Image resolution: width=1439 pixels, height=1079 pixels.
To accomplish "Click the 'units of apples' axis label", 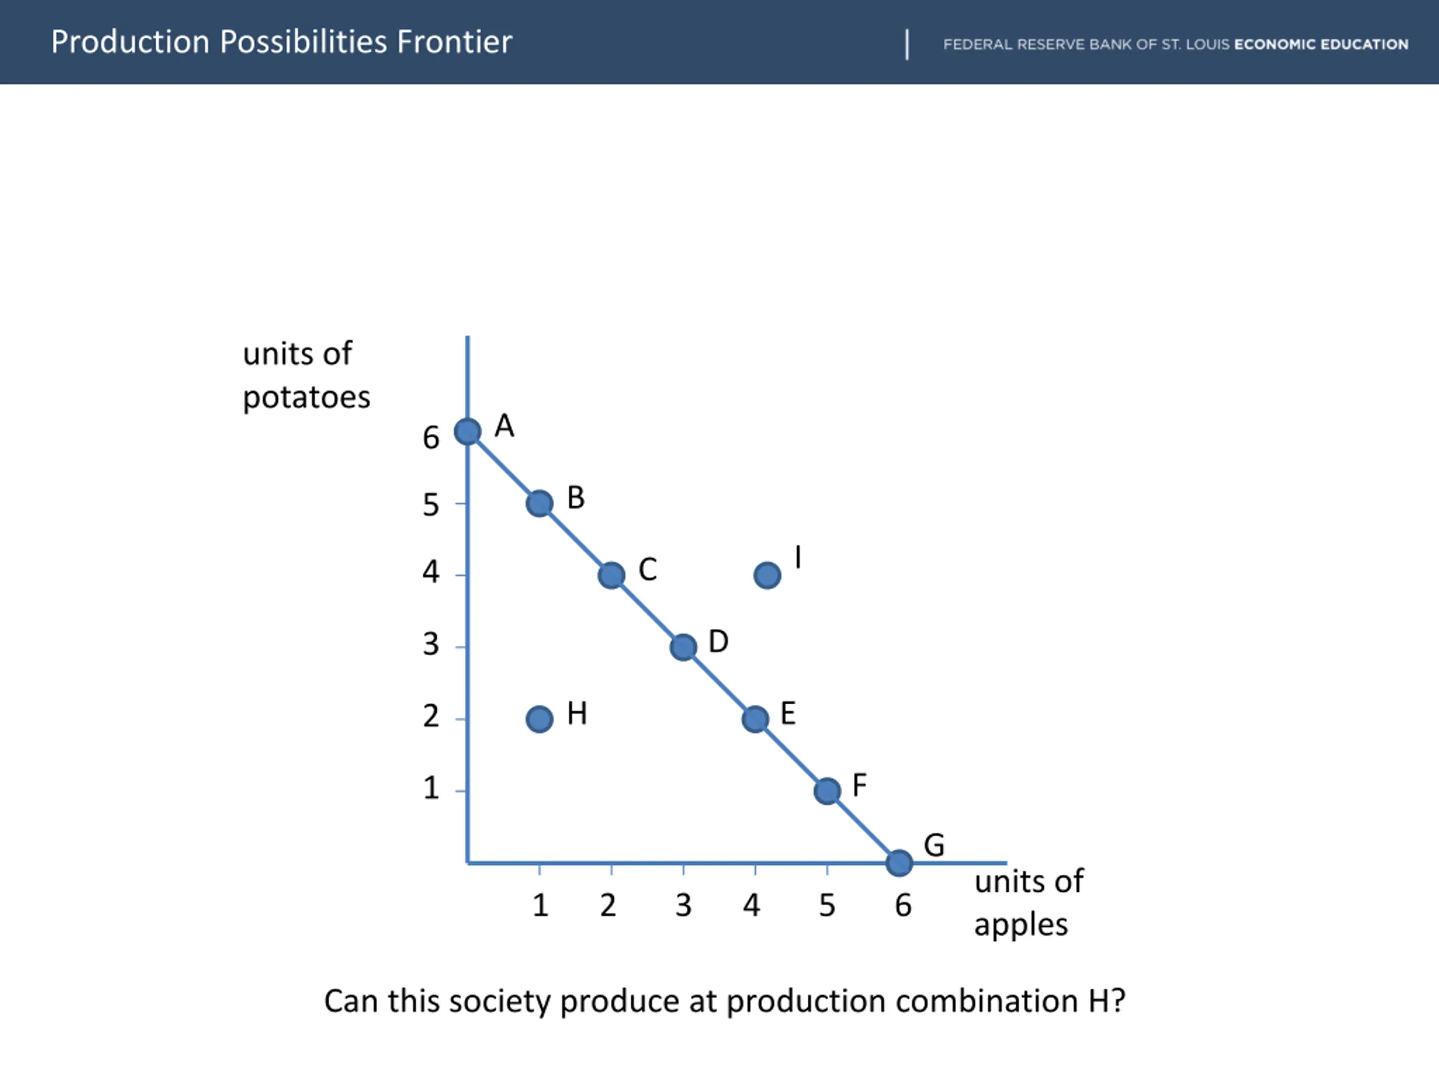I will pyautogui.click(x=1029, y=903).
